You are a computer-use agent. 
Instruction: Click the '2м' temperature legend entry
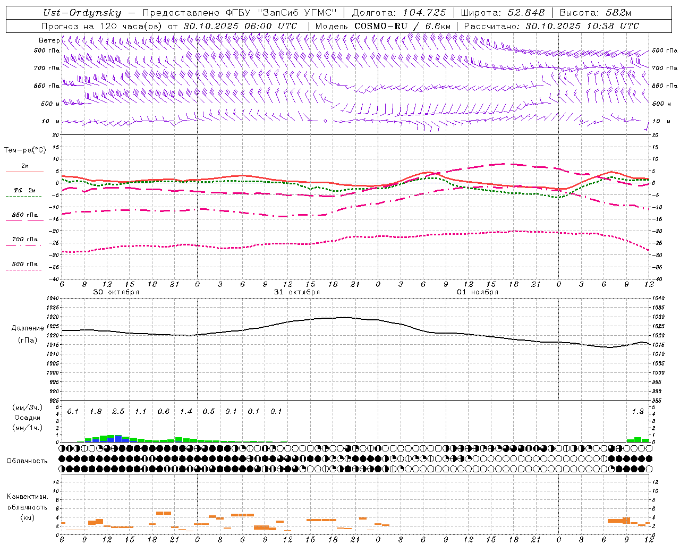25,166
